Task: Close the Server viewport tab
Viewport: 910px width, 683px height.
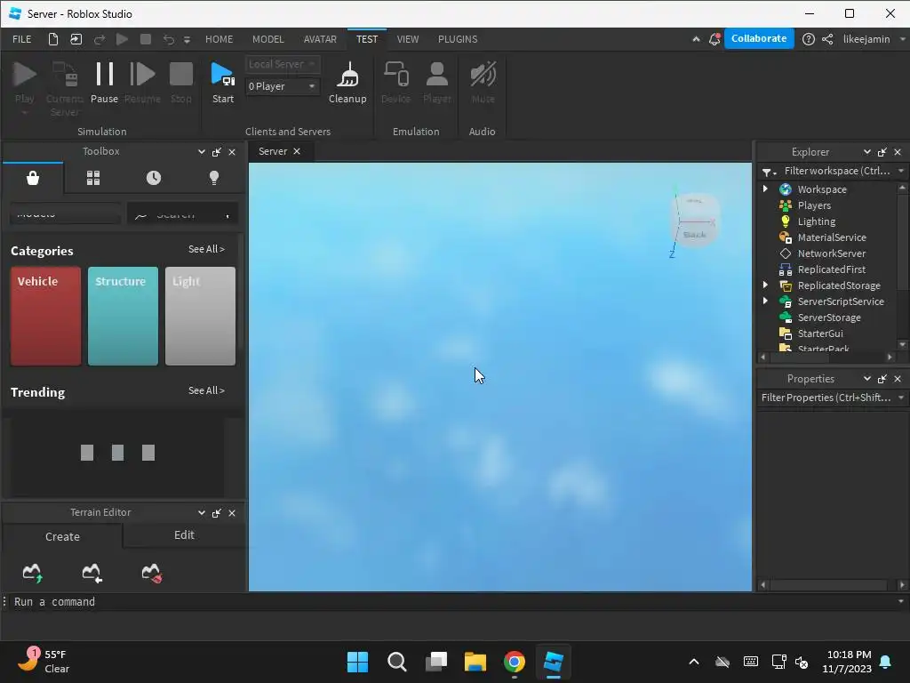Action: [x=297, y=151]
